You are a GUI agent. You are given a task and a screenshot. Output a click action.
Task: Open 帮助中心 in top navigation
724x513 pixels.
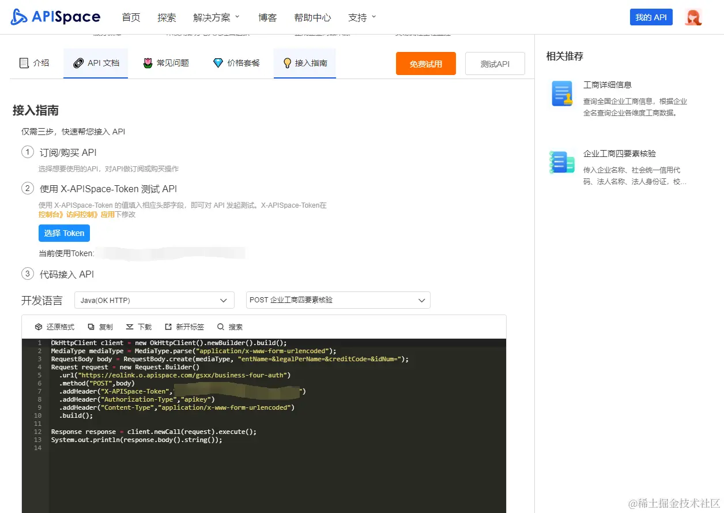point(312,17)
